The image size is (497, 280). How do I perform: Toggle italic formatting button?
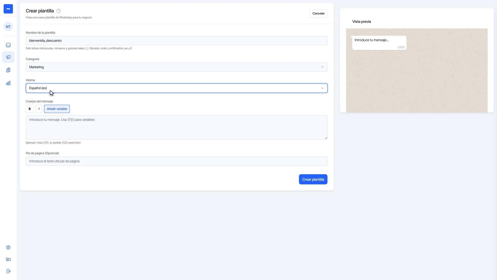pyautogui.click(x=39, y=109)
